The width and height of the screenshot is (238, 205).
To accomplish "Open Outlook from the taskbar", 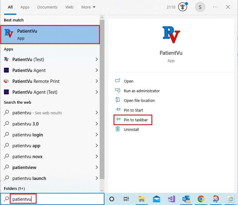I will click(x=186, y=199).
